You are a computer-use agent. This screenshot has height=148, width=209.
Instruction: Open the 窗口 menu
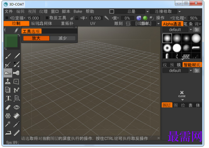point(55,11)
